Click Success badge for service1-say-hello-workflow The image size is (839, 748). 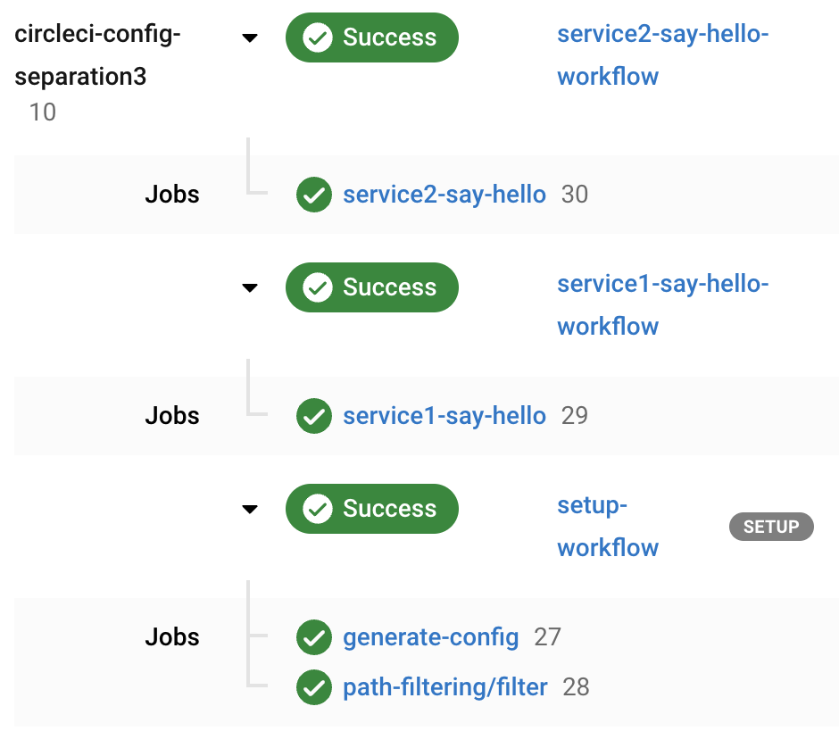point(372,287)
